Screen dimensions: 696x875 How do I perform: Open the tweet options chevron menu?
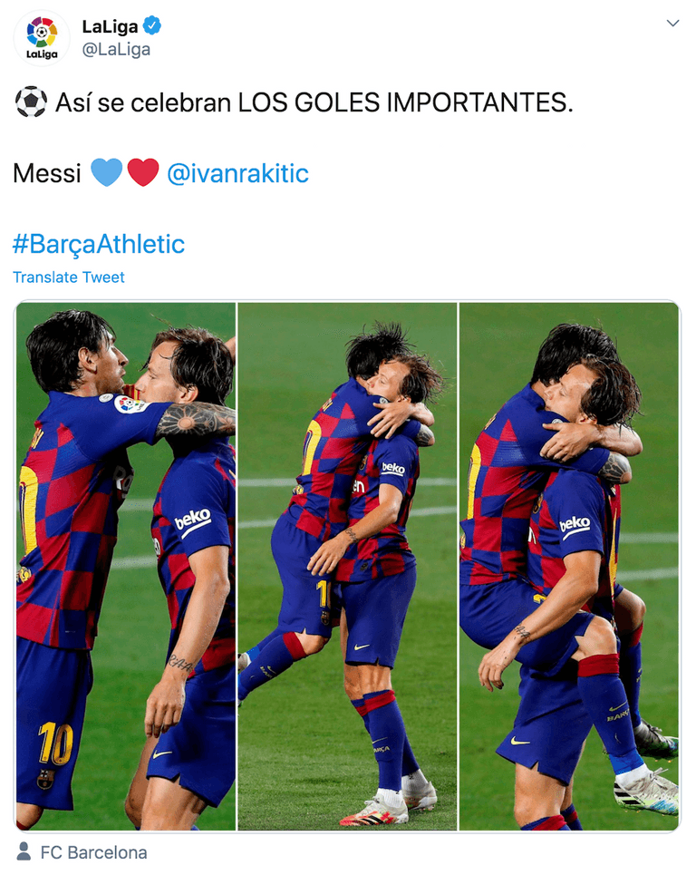673,24
